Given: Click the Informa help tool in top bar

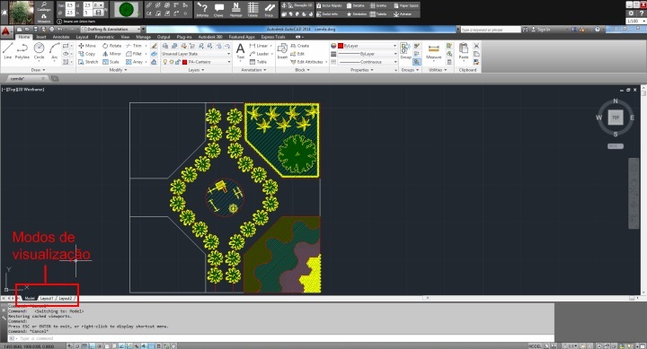Looking at the screenshot, I should point(202,10).
